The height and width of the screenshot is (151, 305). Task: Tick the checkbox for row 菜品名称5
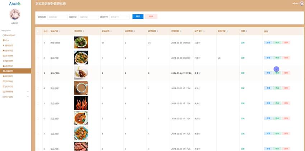38,119
